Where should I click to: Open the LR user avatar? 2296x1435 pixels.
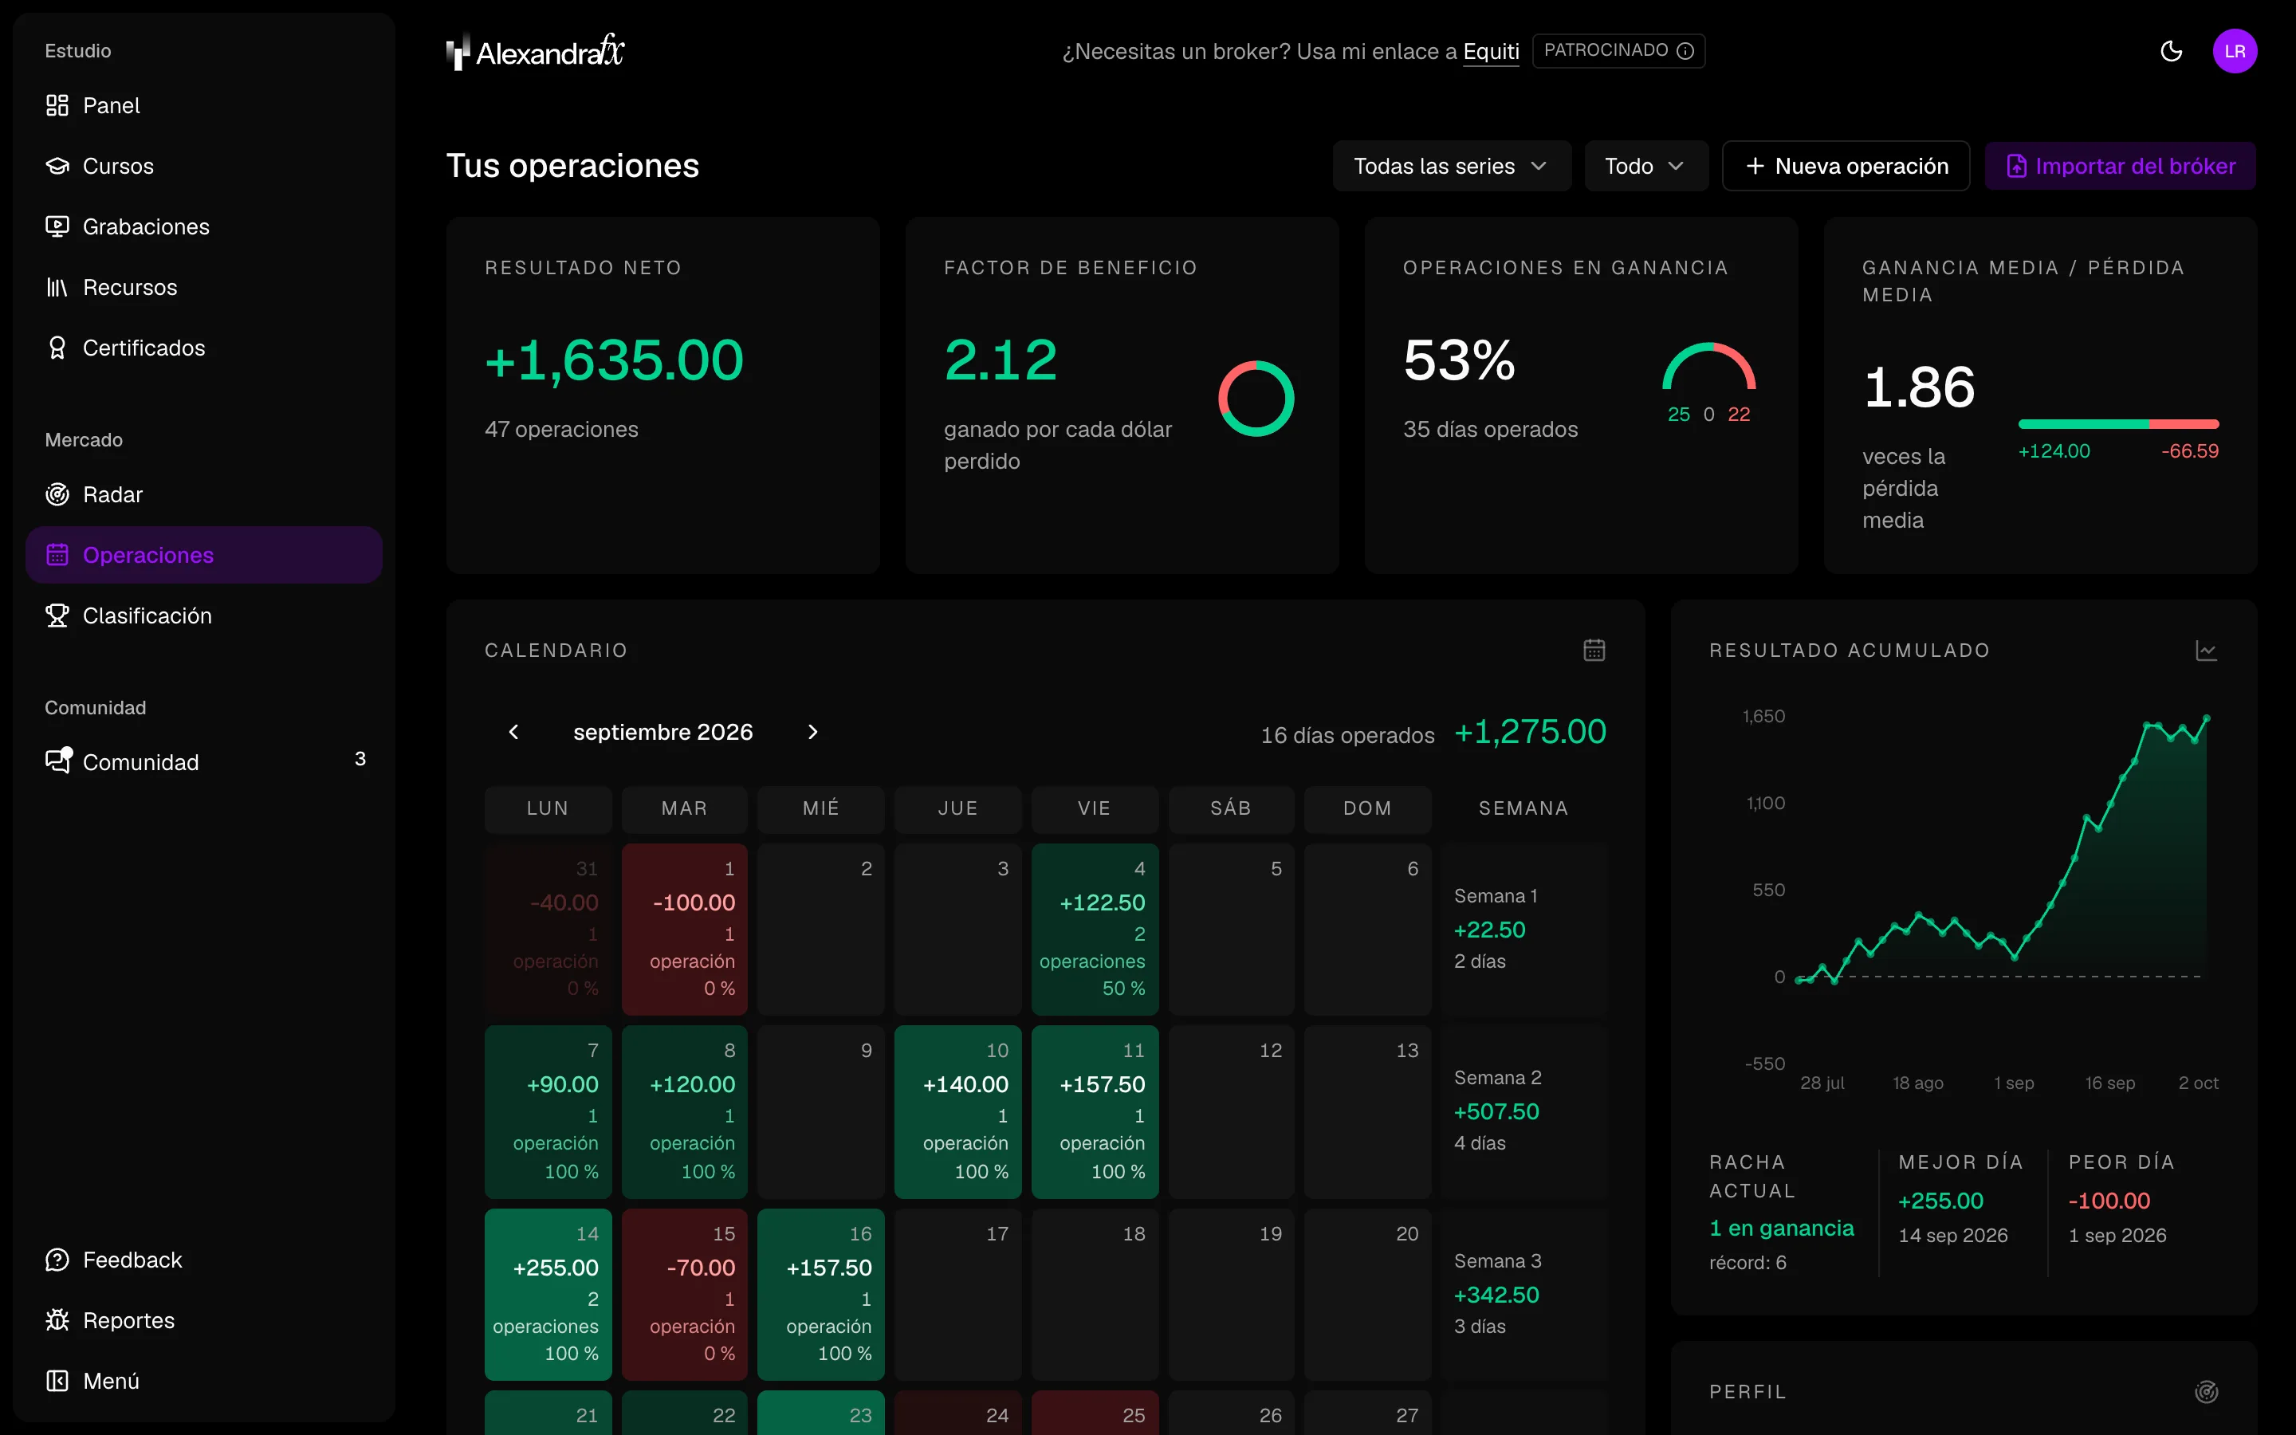[2235, 51]
